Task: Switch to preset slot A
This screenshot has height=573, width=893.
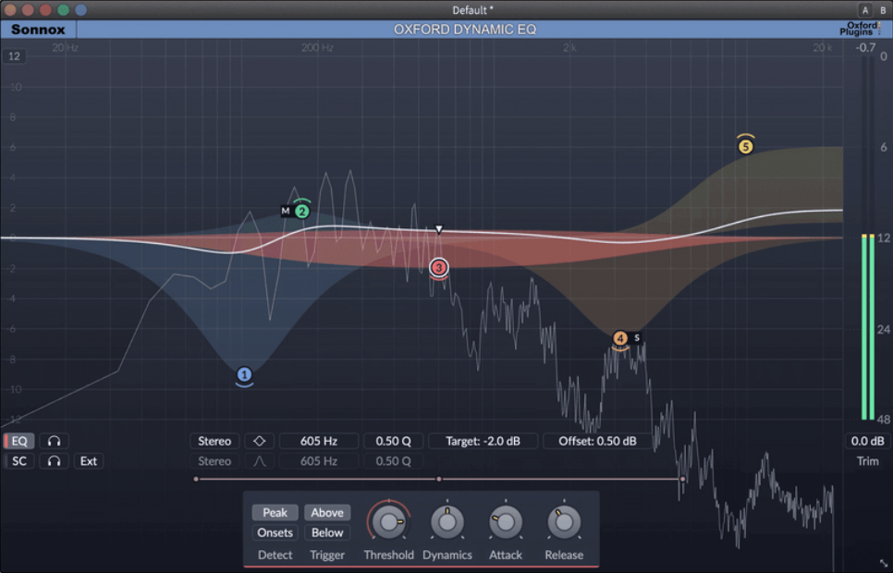Action: click(x=865, y=10)
